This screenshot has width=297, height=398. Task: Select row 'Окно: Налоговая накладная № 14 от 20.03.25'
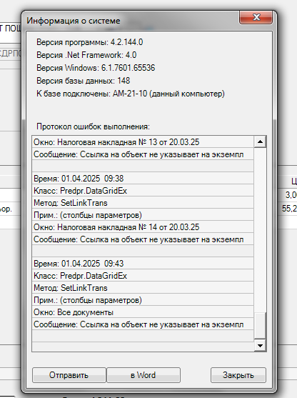click(x=143, y=227)
